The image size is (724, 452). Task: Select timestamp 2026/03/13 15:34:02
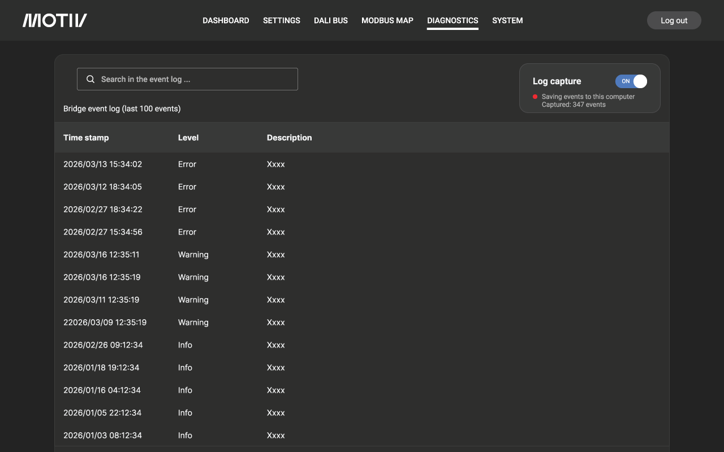click(x=103, y=164)
